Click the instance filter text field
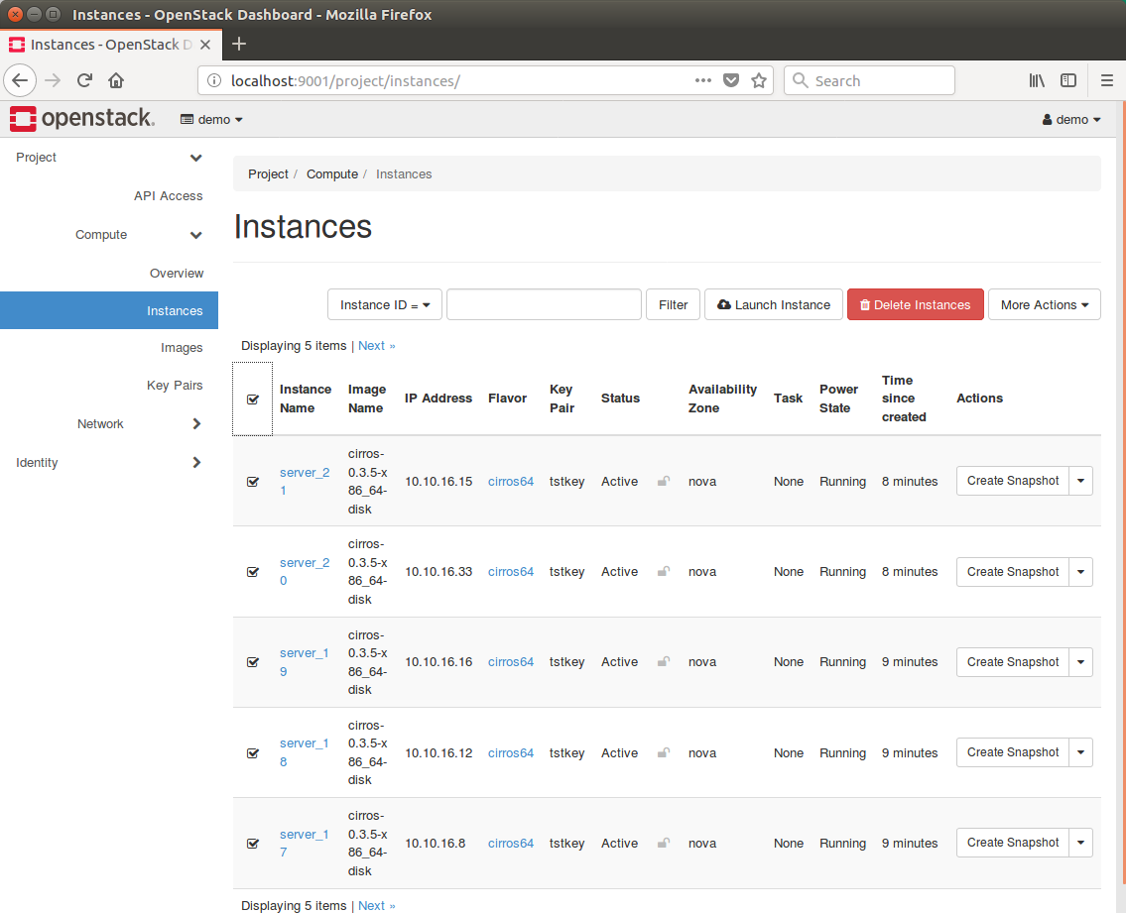Screen dimensions: 1126x913 (x=544, y=305)
